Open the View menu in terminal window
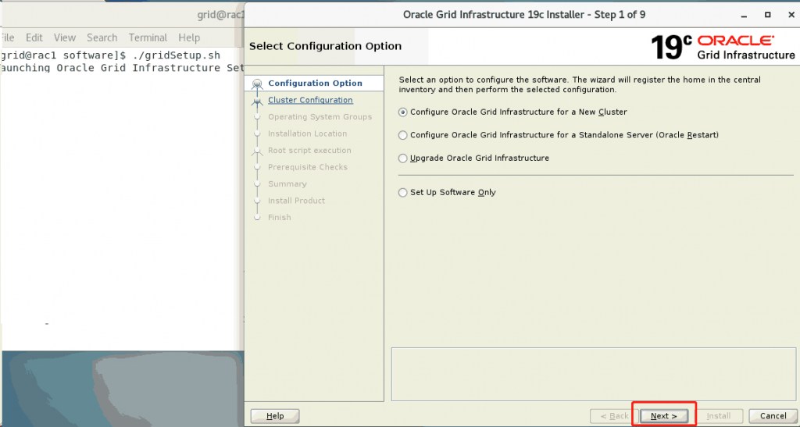This screenshot has height=427, width=800. [65, 37]
